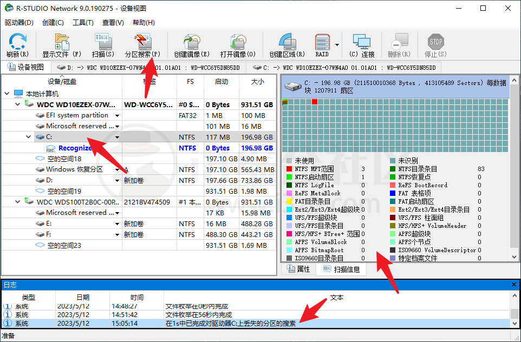This screenshot has width=521, height=342.
Task: Select the 15:05:14 log entry
Action: pos(256,324)
